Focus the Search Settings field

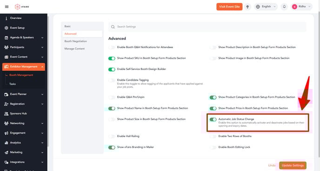[207, 27]
